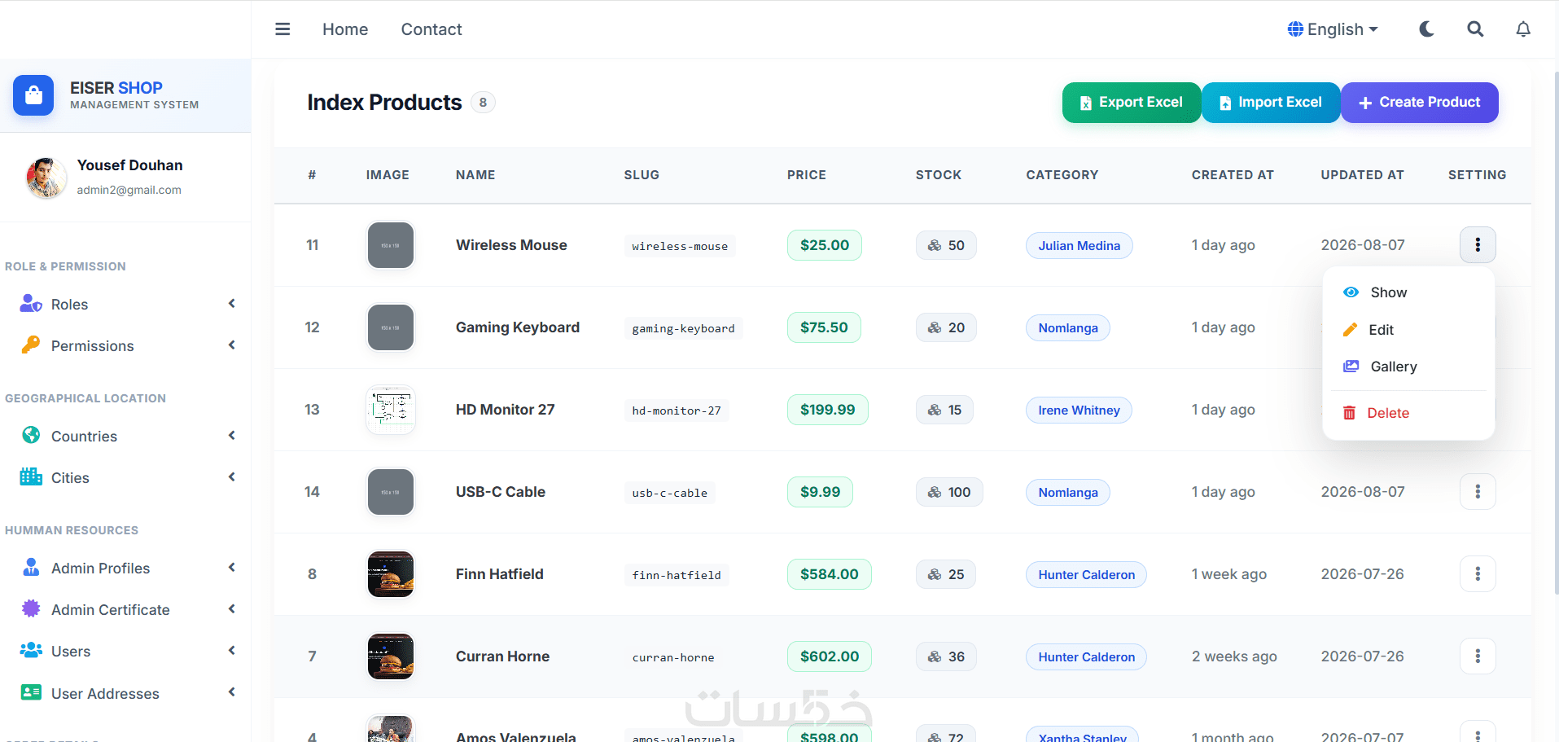The width and height of the screenshot is (1559, 742).
Task: Open the Irene Whitney category badge
Action: pos(1079,410)
